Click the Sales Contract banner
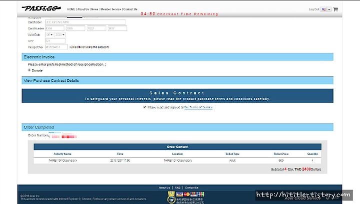This screenshot has width=360, height=204. tap(177, 96)
